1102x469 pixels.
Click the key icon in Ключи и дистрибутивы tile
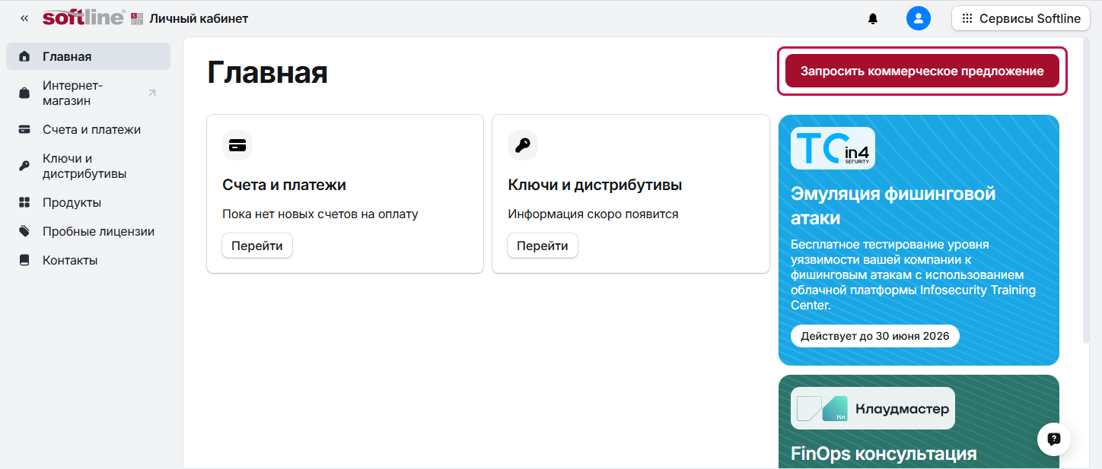523,145
